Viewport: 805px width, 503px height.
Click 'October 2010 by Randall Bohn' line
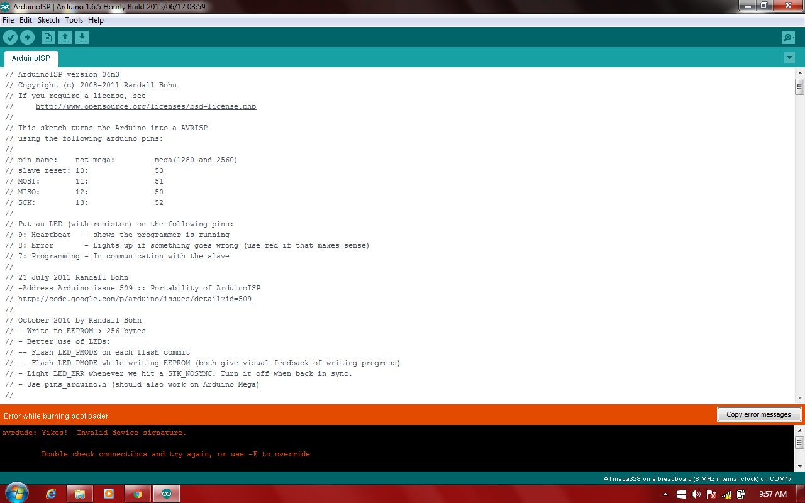pos(74,320)
